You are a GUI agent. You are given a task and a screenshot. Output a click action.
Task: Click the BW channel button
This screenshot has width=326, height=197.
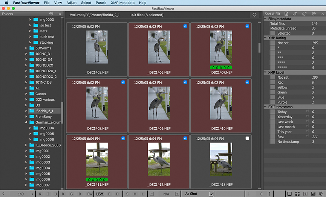90,194
